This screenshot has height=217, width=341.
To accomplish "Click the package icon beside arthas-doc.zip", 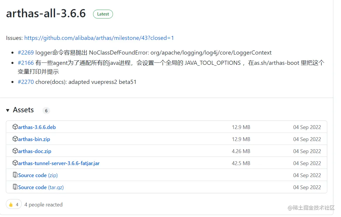I will (15, 151).
